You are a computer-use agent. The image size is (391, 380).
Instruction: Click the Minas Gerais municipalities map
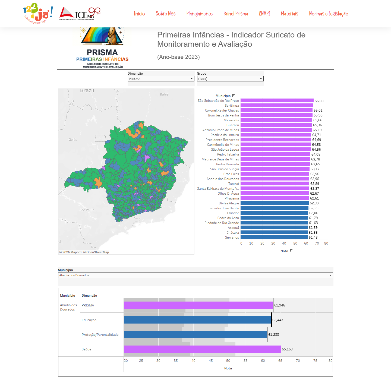126,171
